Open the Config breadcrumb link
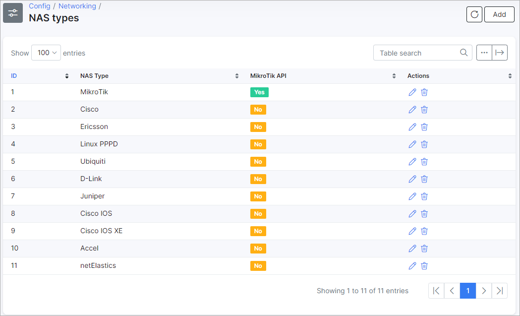Viewport: 520px width, 316px height. [40, 6]
